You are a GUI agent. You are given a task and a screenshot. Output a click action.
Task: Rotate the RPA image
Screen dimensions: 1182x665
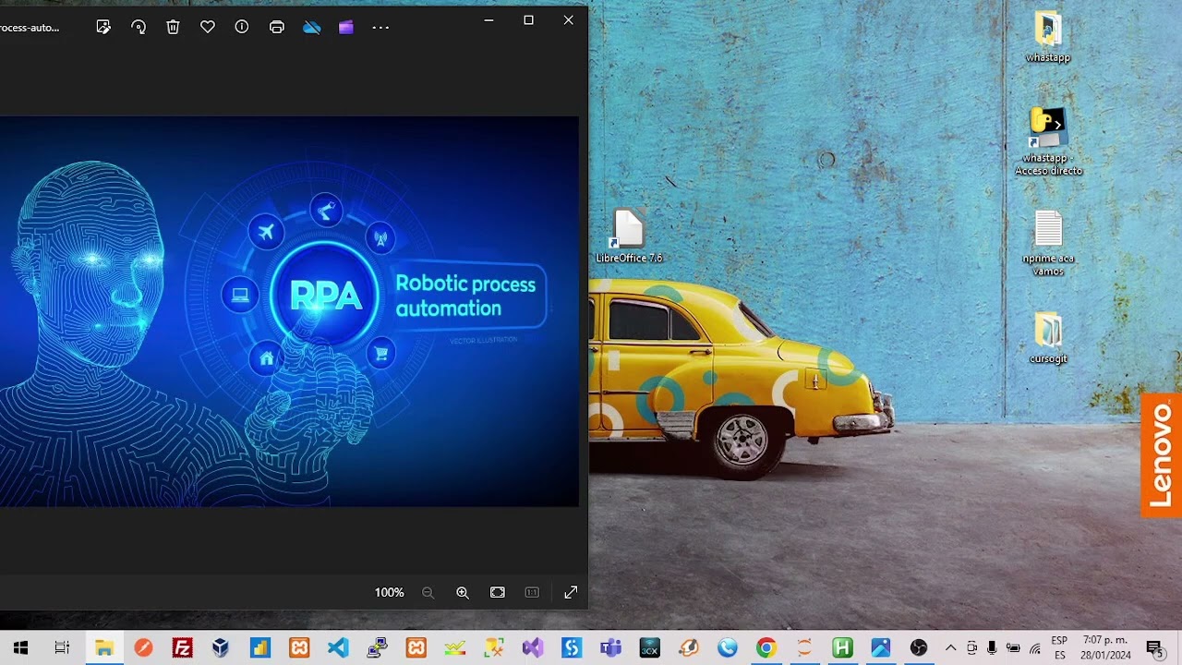pyautogui.click(x=139, y=28)
